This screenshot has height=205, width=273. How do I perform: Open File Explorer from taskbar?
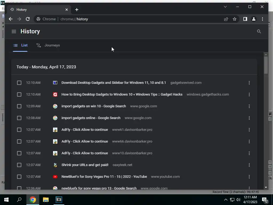coord(46,200)
